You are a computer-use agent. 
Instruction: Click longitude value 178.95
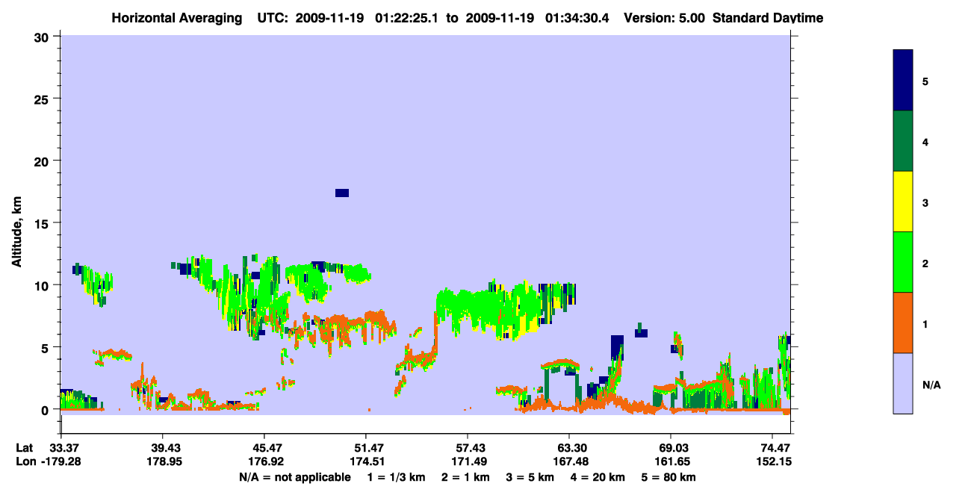163,462
